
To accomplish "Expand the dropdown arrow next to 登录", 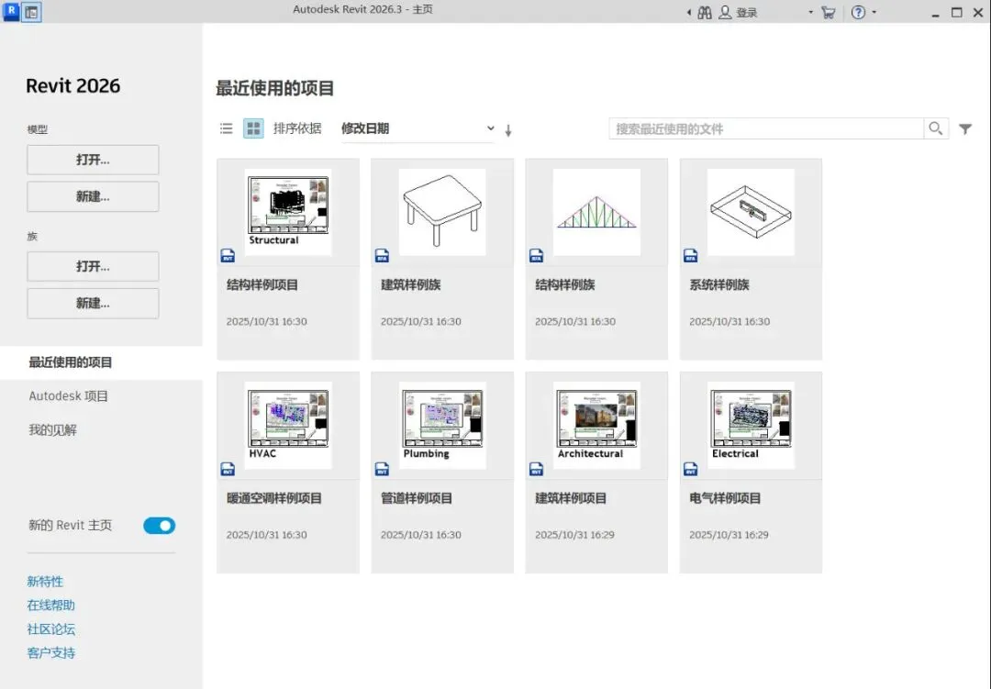I will tap(810, 12).
